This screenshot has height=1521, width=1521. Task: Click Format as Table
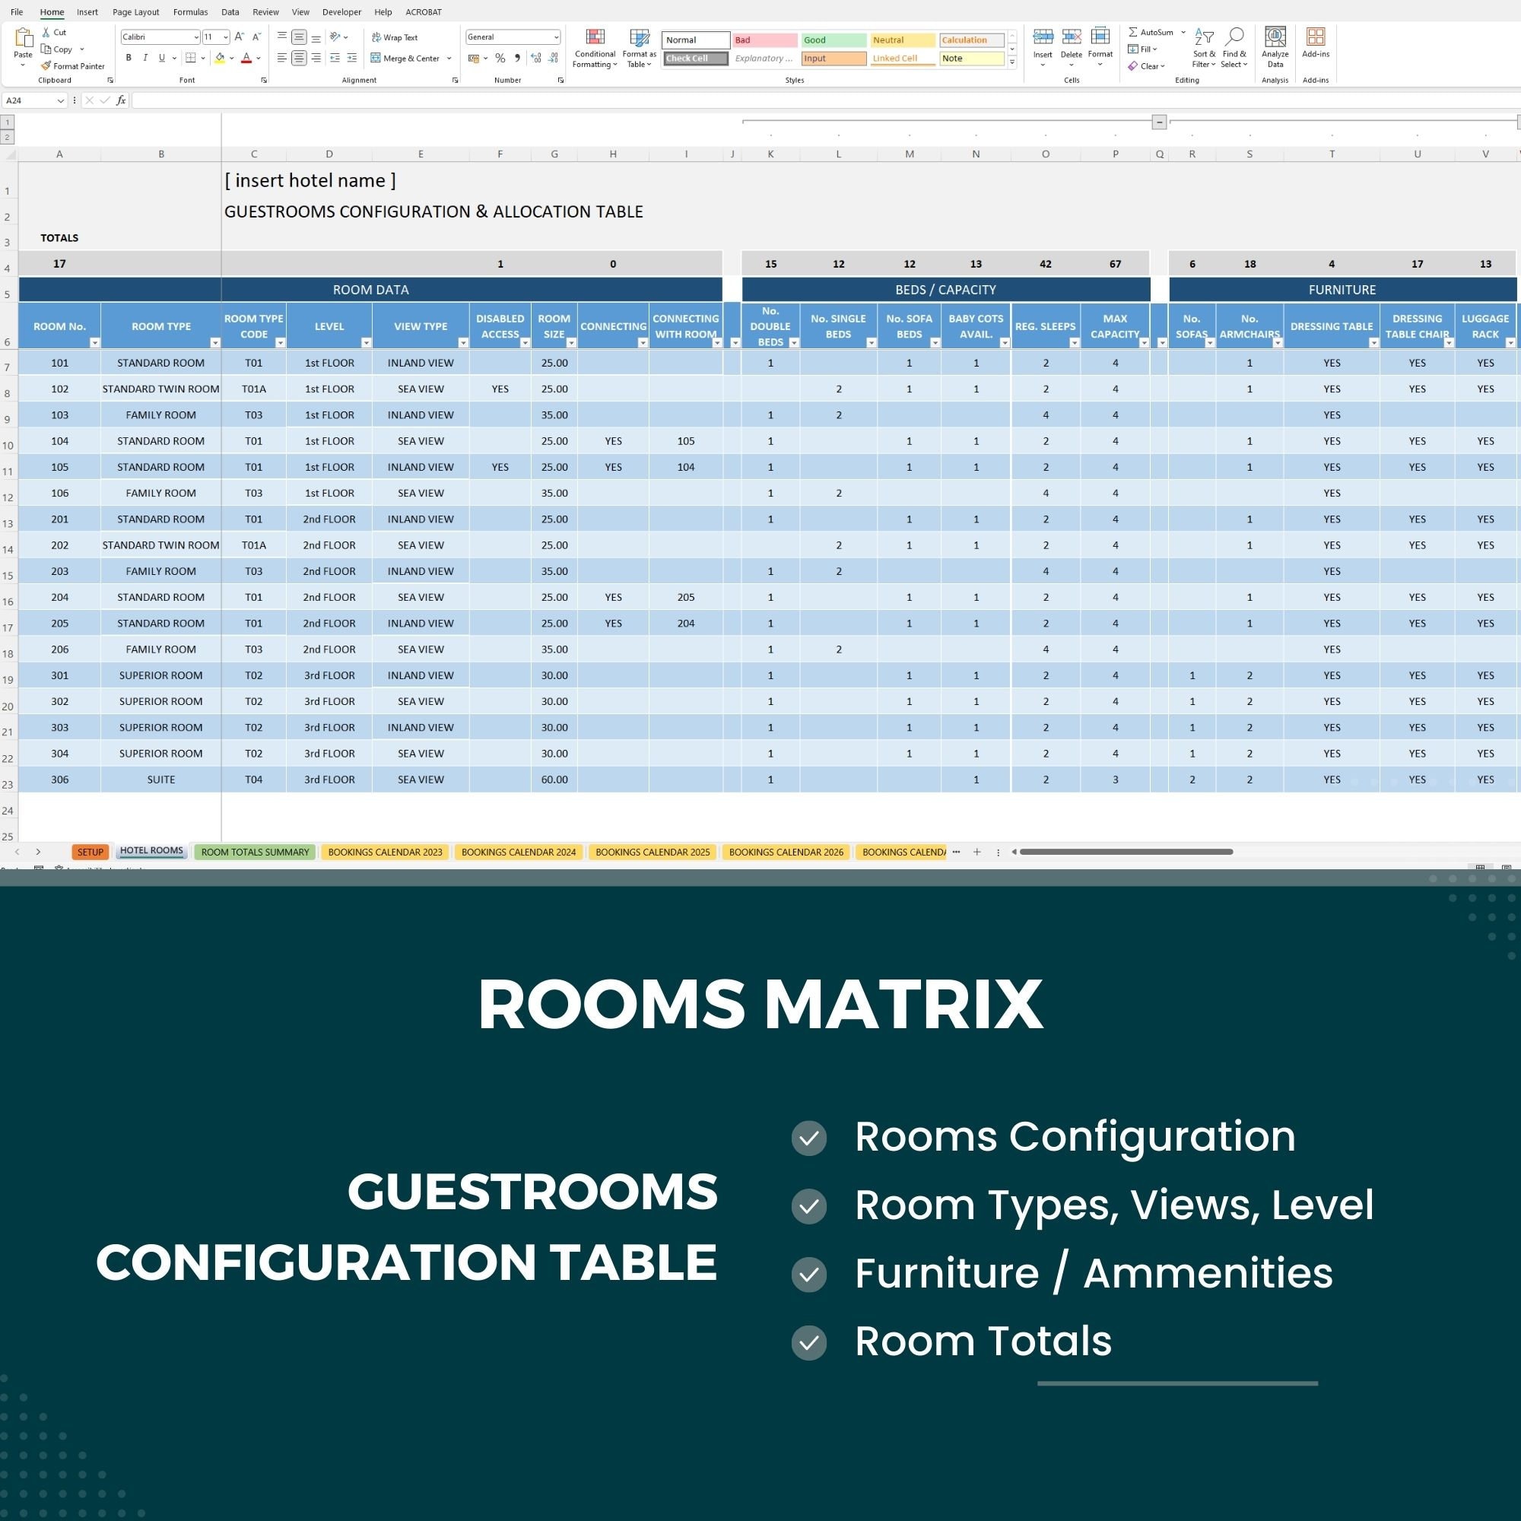(x=639, y=49)
